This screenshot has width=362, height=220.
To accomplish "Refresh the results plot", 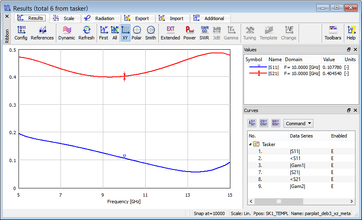I will pyautogui.click(x=86, y=33).
